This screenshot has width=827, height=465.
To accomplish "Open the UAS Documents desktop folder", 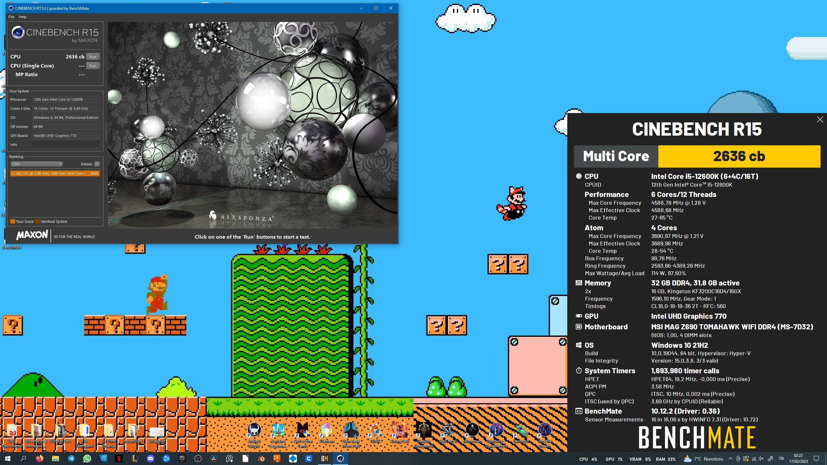I will point(12,435).
